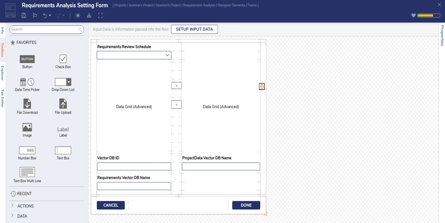Open the Tab Editor side tab
Viewport: 445px width, 223px height.
click(2, 99)
